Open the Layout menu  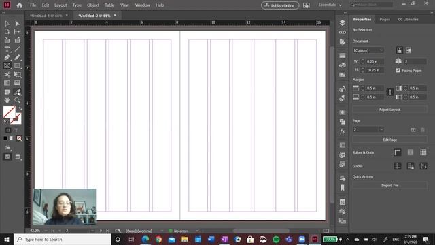pyautogui.click(x=60, y=5)
